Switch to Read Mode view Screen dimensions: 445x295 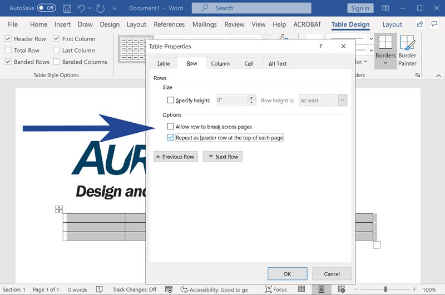(x=301, y=289)
